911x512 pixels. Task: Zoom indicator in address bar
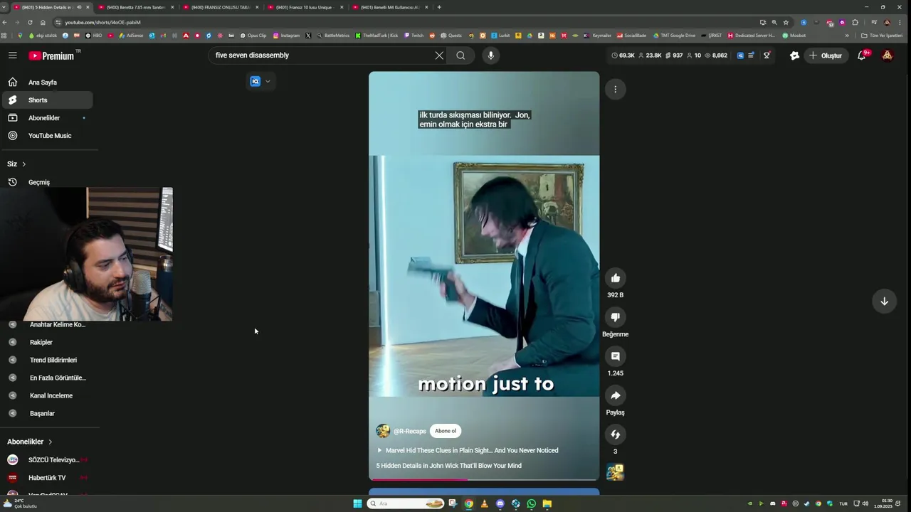pos(774,22)
